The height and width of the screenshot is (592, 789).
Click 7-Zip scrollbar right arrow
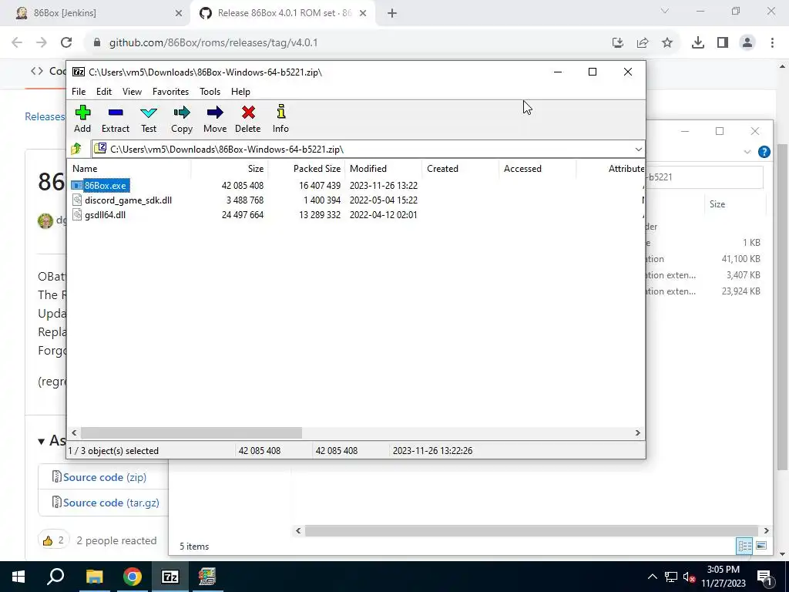(x=637, y=433)
